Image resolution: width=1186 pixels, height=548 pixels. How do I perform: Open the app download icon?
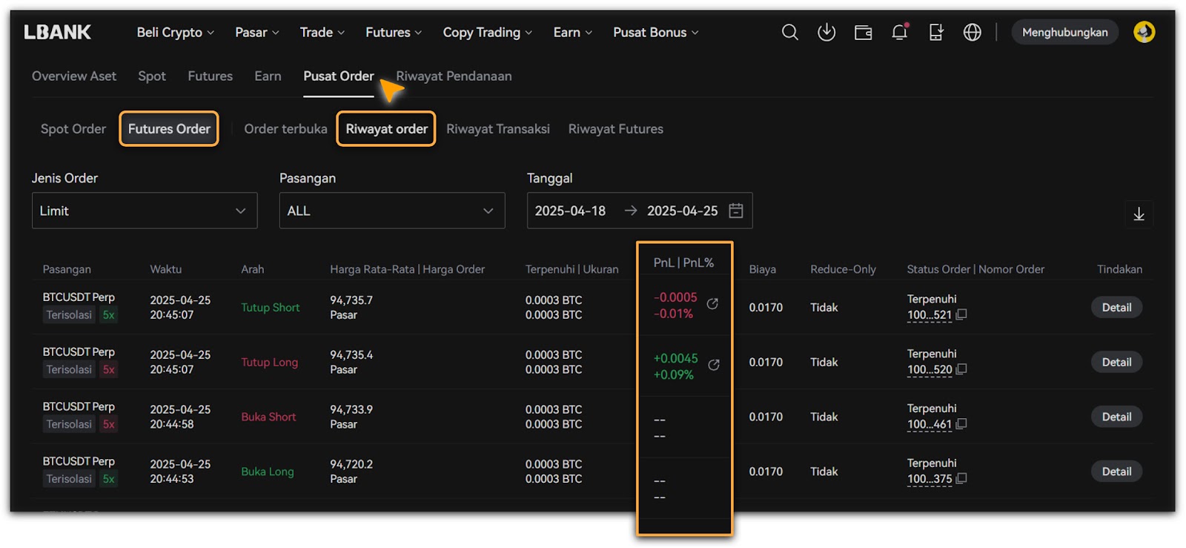[x=826, y=33]
